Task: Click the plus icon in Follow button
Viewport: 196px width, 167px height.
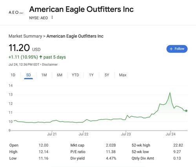Action: coord(171,49)
